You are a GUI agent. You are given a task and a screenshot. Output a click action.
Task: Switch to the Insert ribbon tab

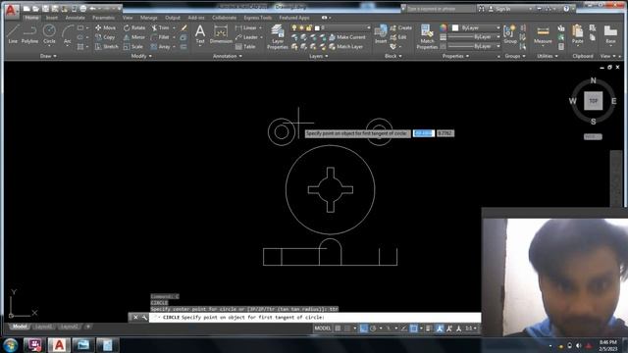point(52,18)
